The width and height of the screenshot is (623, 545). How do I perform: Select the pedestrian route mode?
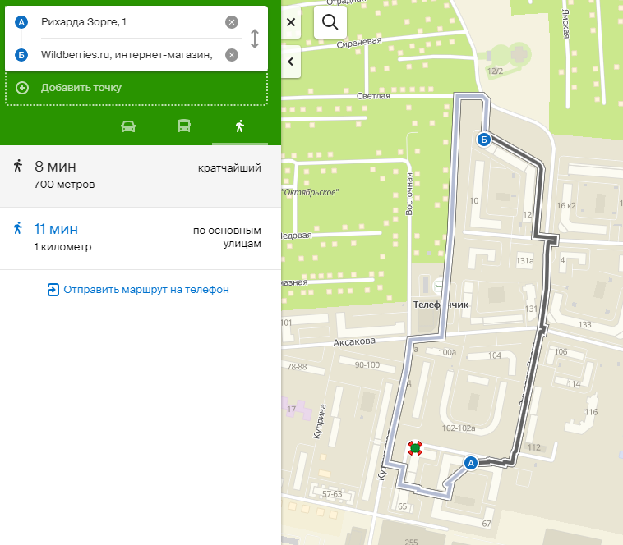coord(239,126)
